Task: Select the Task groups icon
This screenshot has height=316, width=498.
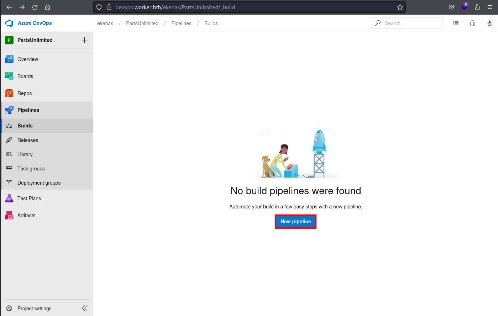Action: click(9, 169)
